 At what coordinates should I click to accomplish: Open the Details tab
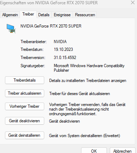tap(44, 15)
